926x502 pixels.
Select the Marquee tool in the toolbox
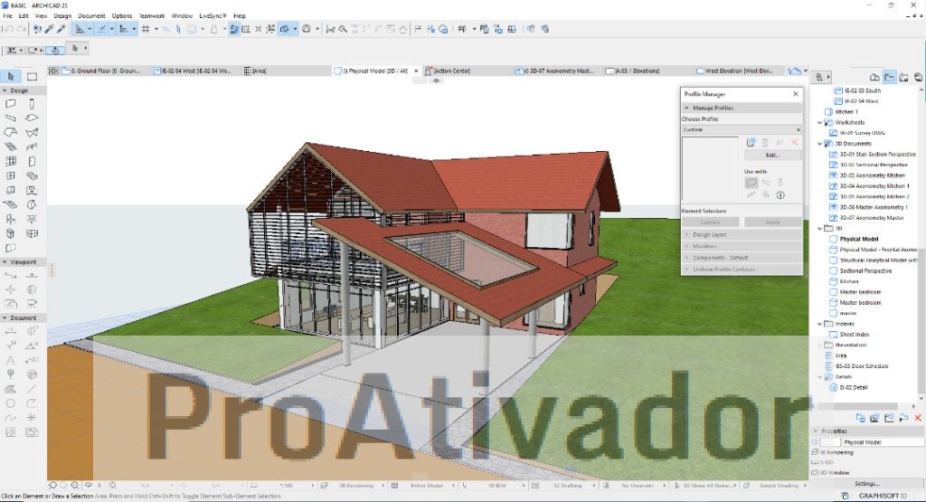(32, 77)
